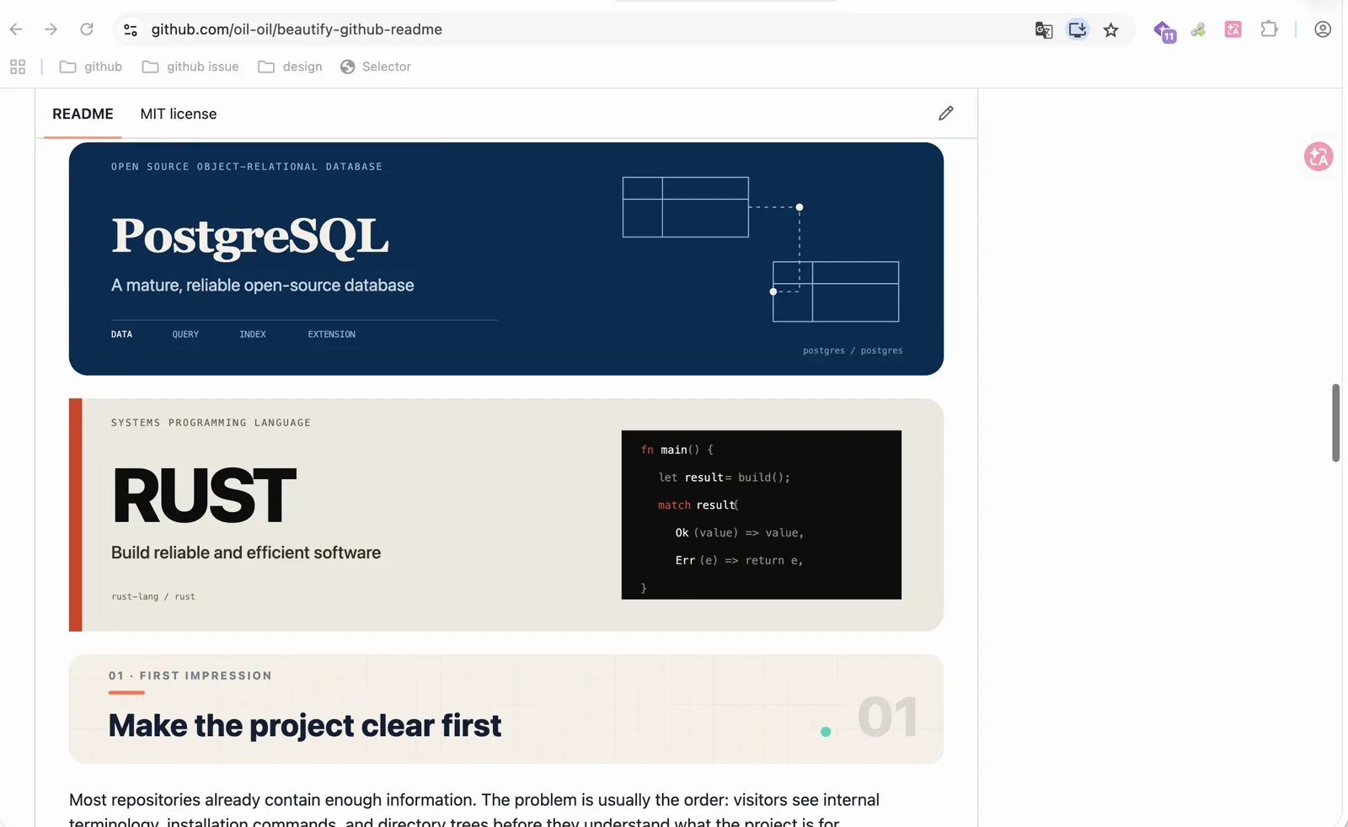Image resolution: width=1348 pixels, height=827 pixels.
Task: Open browser profile account icon
Action: pos(1323,29)
